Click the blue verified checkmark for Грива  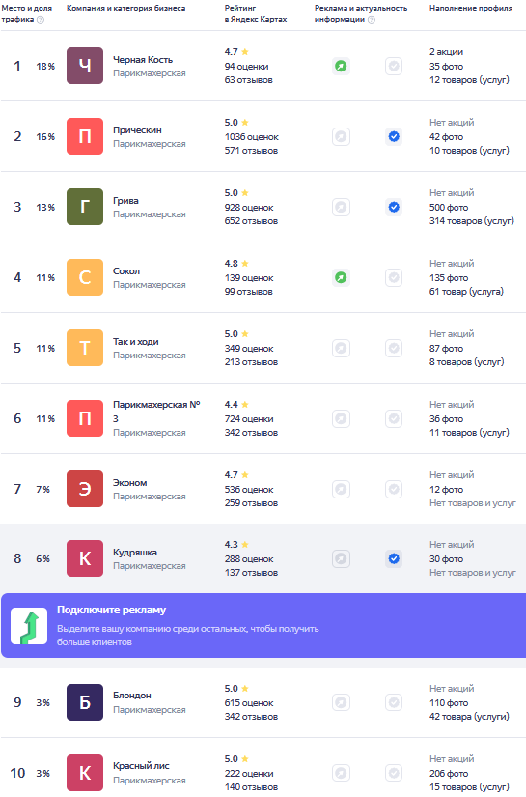pyautogui.click(x=394, y=207)
